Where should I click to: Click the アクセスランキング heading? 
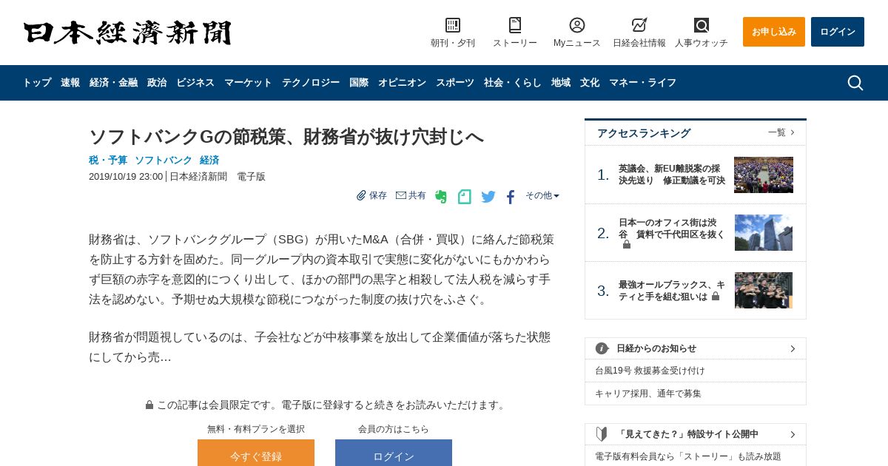click(644, 133)
